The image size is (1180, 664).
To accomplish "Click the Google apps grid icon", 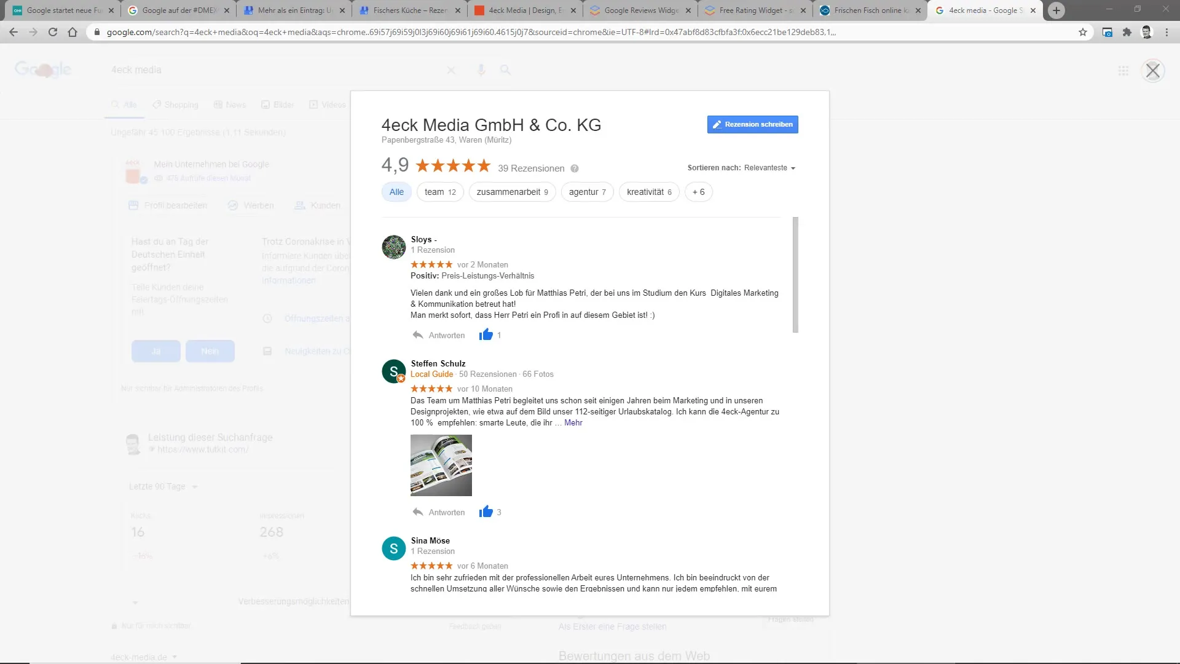I will [1123, 71].
